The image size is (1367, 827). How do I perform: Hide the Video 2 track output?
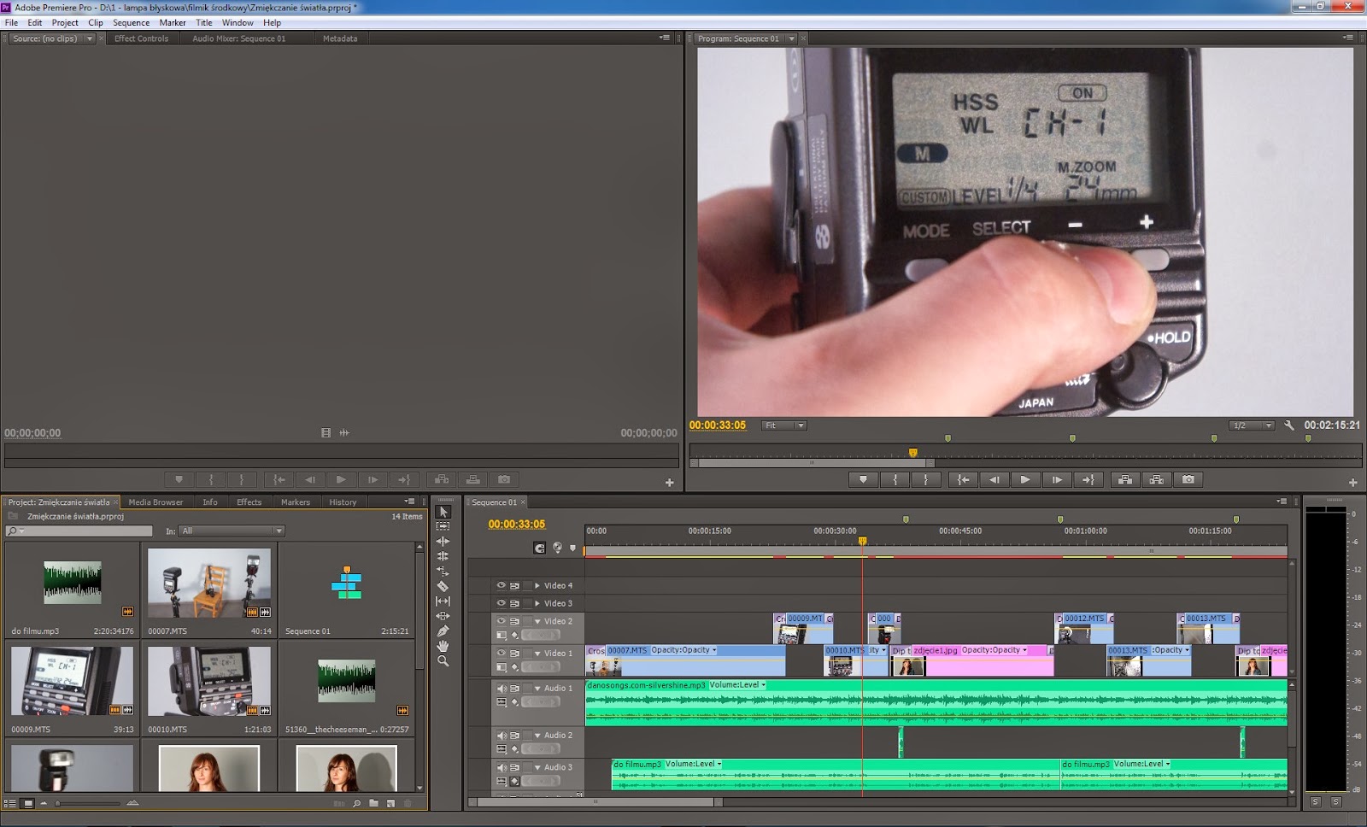pos(502,621)
